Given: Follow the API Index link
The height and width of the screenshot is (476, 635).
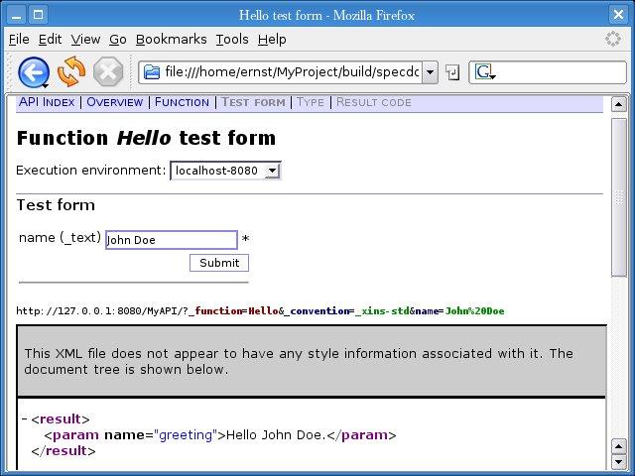Looking at the screenshot, I should click(x=47, y=102).
